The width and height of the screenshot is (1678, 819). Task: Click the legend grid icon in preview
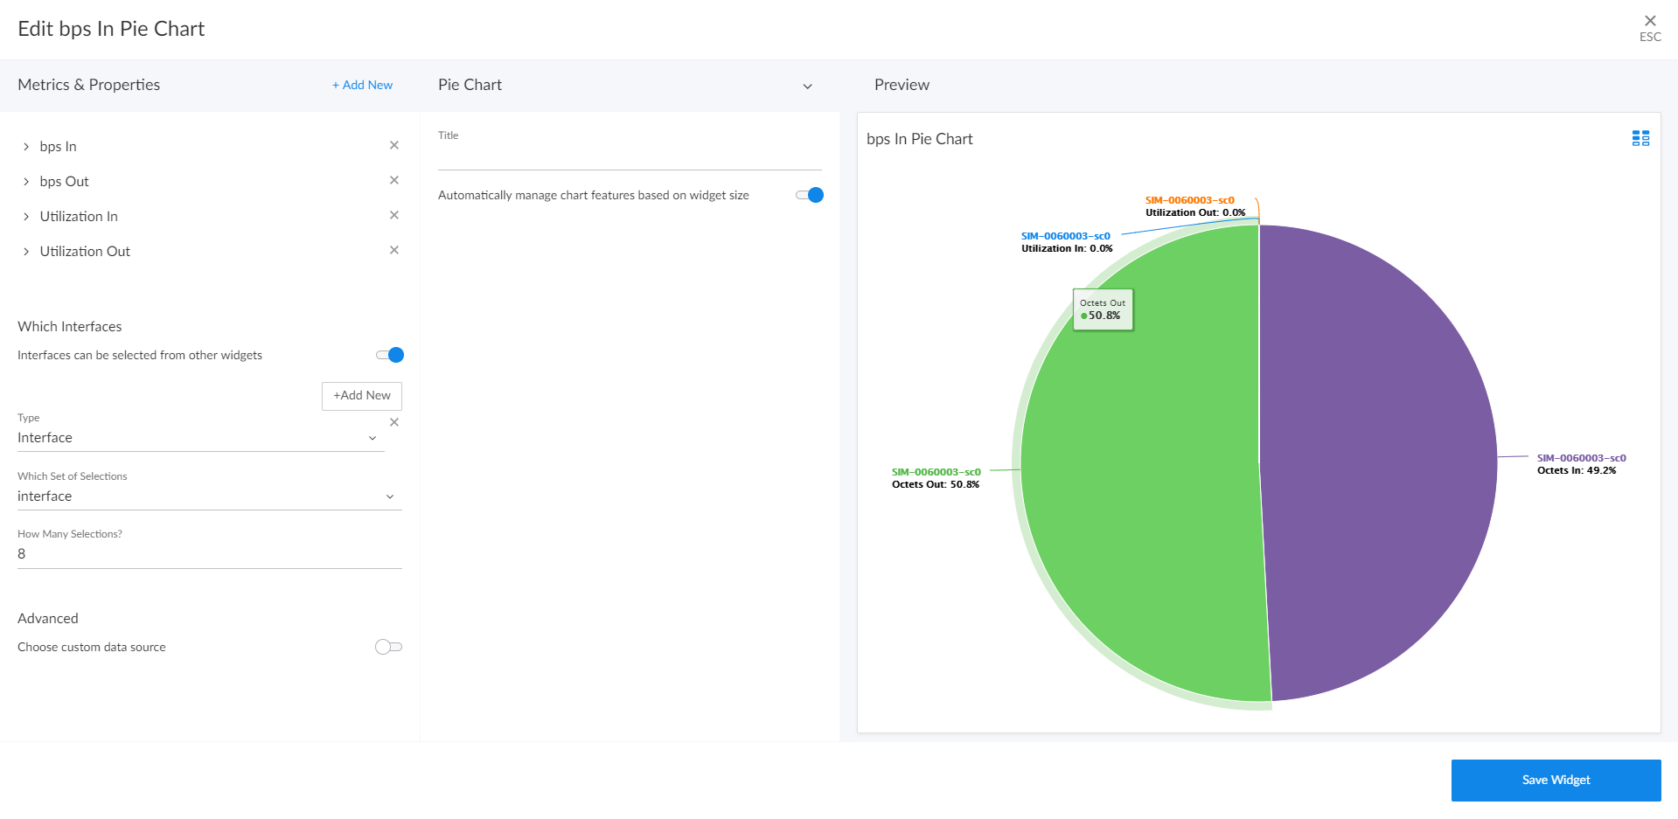[1640, 138]
